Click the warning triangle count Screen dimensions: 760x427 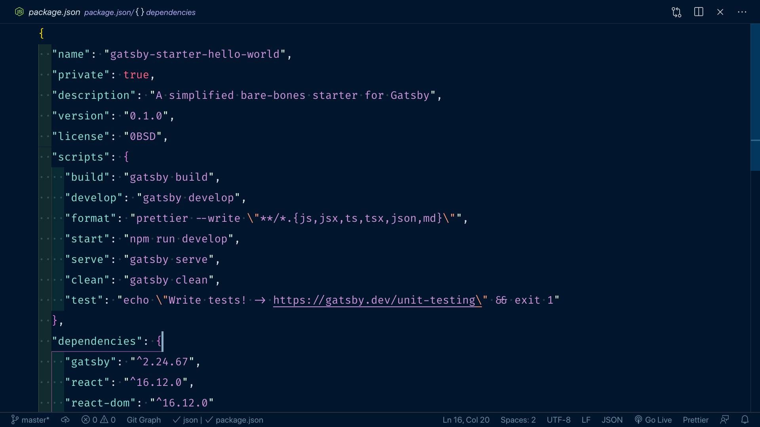[108, 420]
